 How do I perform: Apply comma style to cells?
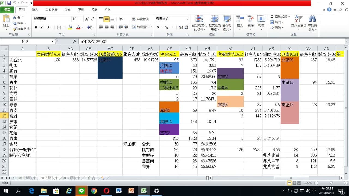click(x=172, y=27)
